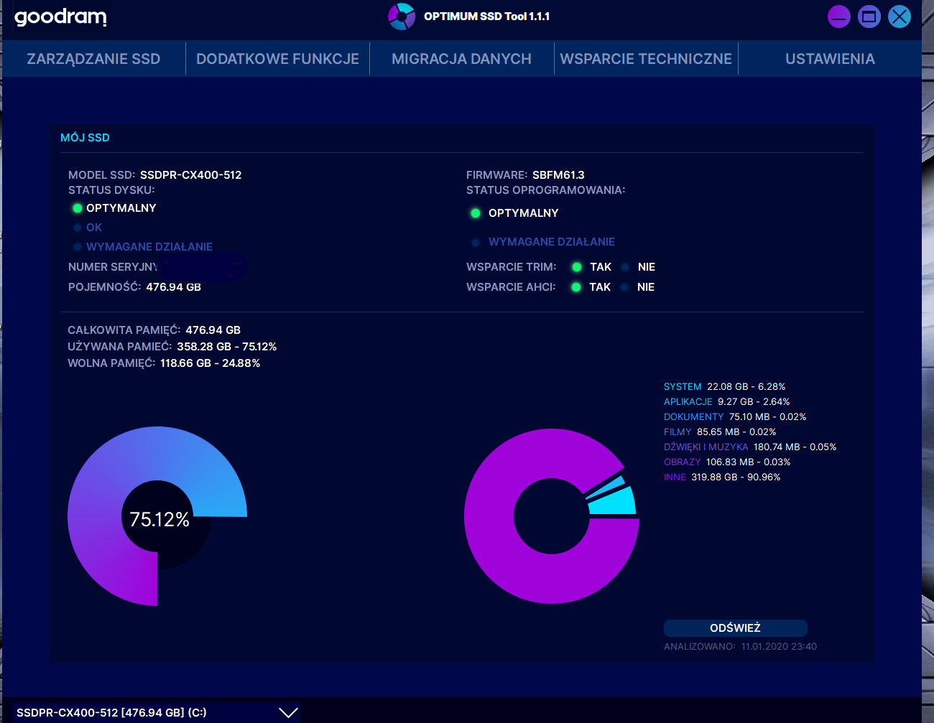Click the Wolna Pamięć 118.66 GB value
This screenshot has height=723, width=934.
pos(211,363)
